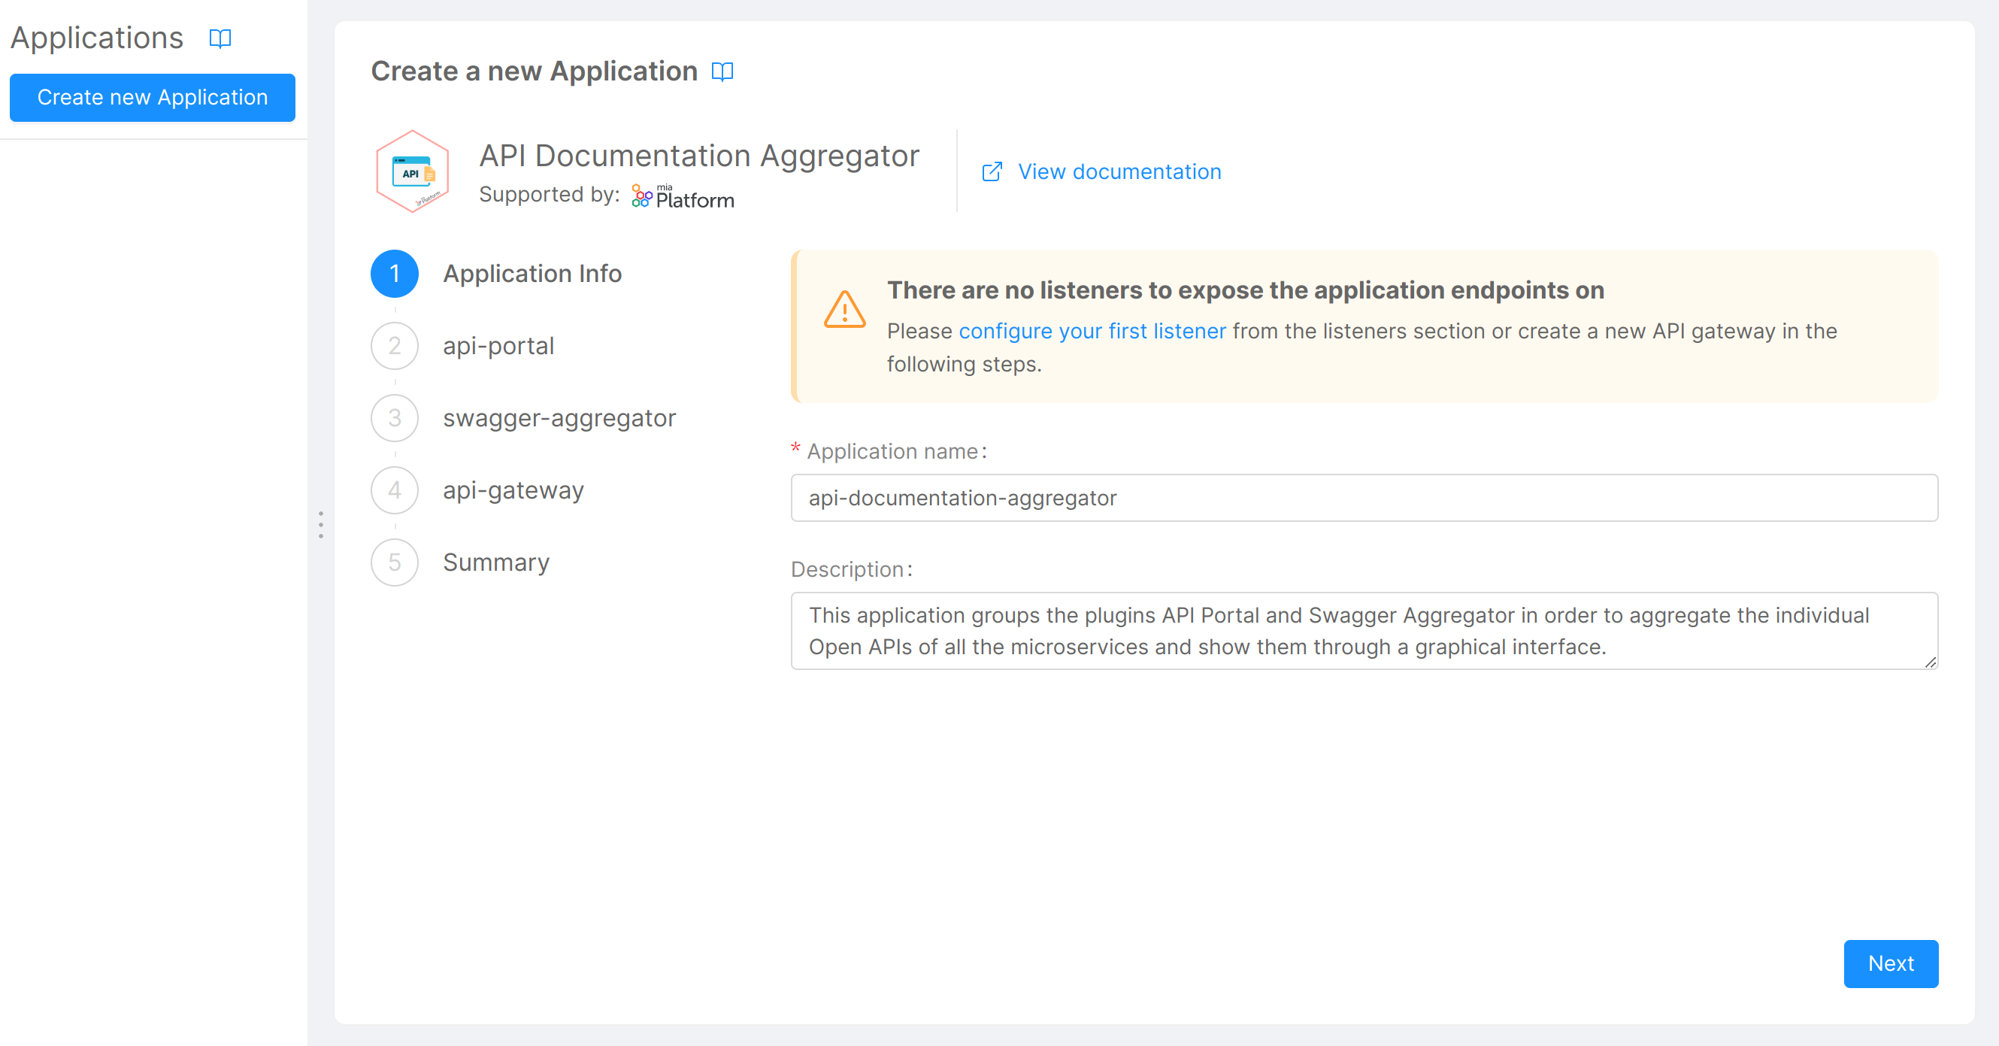Click the external link icon before View documentation

tap(992, 171)
